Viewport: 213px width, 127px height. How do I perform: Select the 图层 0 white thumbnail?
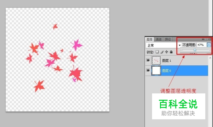[156, 71]
